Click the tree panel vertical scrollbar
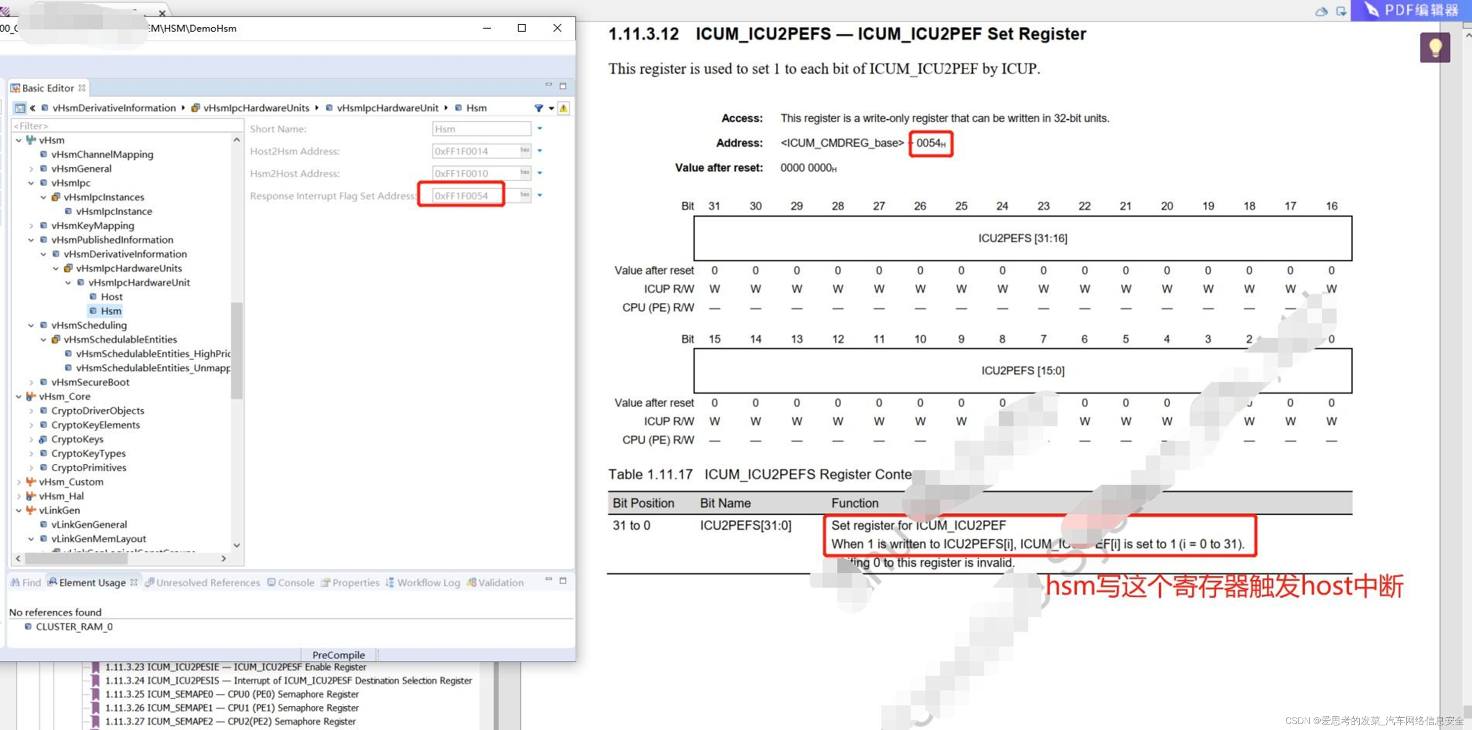 [x=237, y=350]
